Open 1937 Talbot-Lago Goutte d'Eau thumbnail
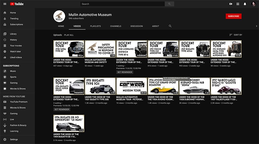Image resolution: width=259 pixels, height=144 pixels. tap(226, 86)
